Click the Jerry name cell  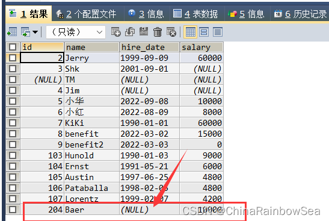(91, 58)
